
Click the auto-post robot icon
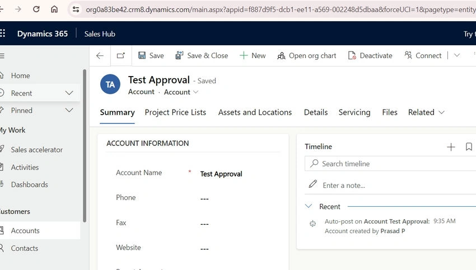[x=312, y=224]
